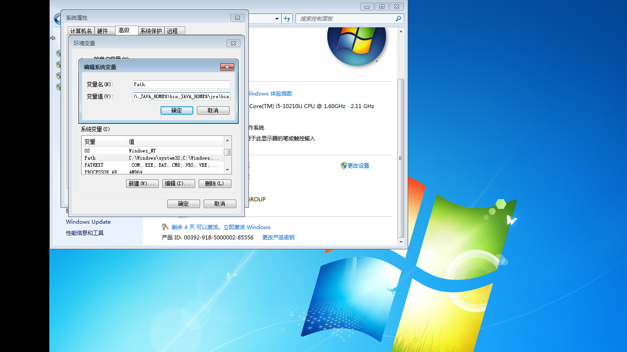Click the shield icon beside 更改设置
627x352 pixels.
344,165
